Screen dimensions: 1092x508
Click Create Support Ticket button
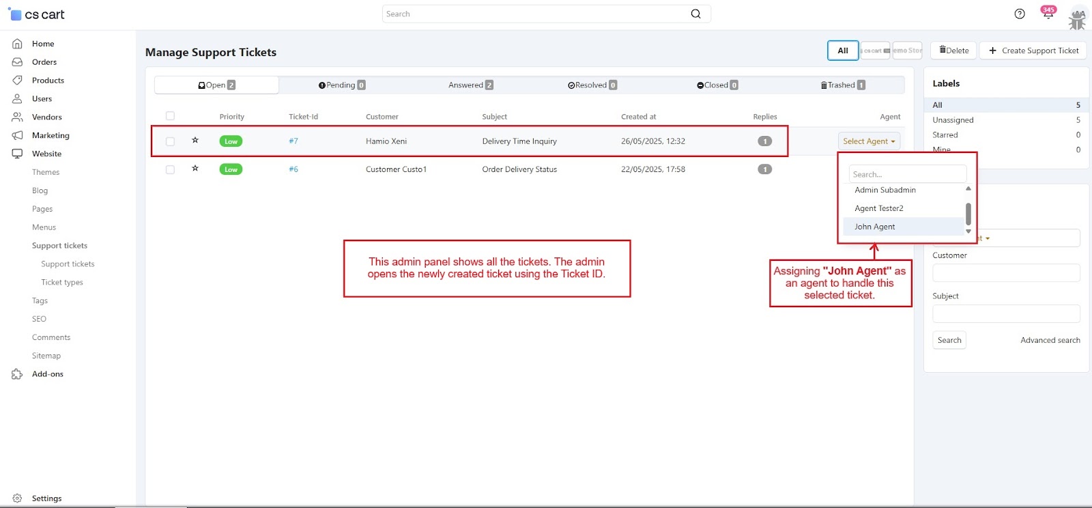pos(1033,51)
